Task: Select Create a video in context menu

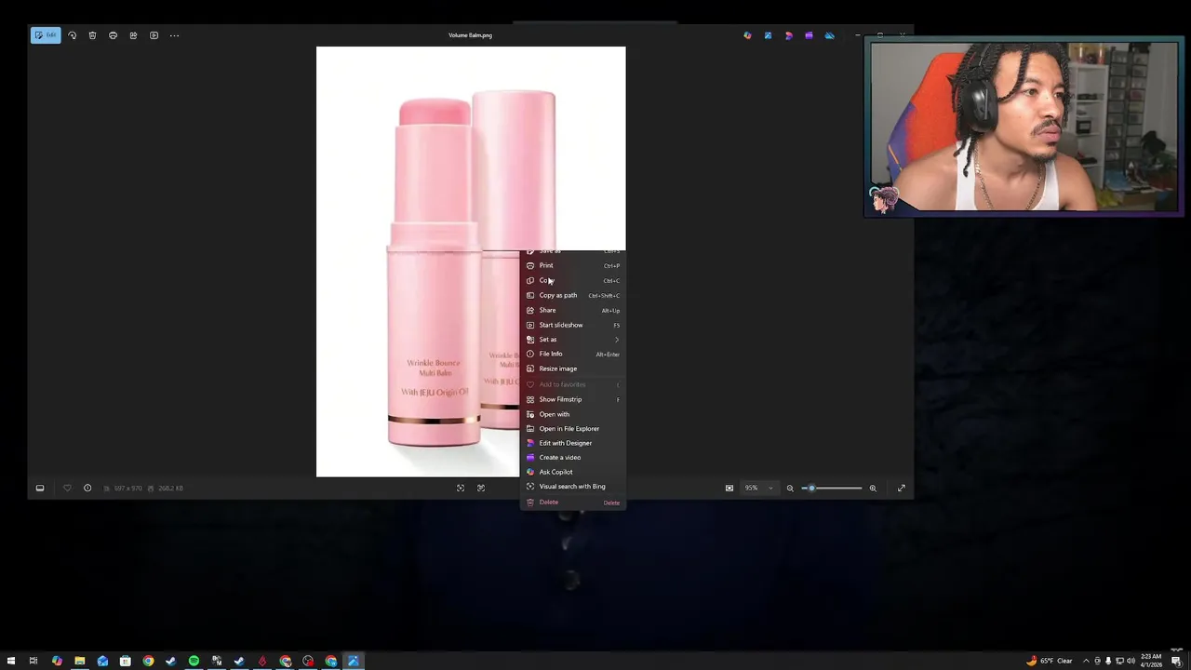Action: 573,457
